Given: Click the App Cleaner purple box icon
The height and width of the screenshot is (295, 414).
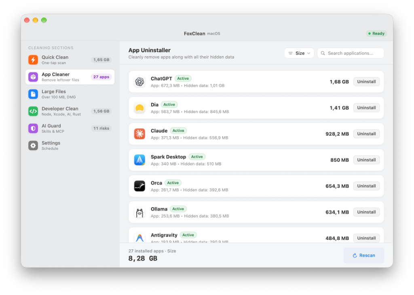Looking at the screenshot, I should [33, 77].
